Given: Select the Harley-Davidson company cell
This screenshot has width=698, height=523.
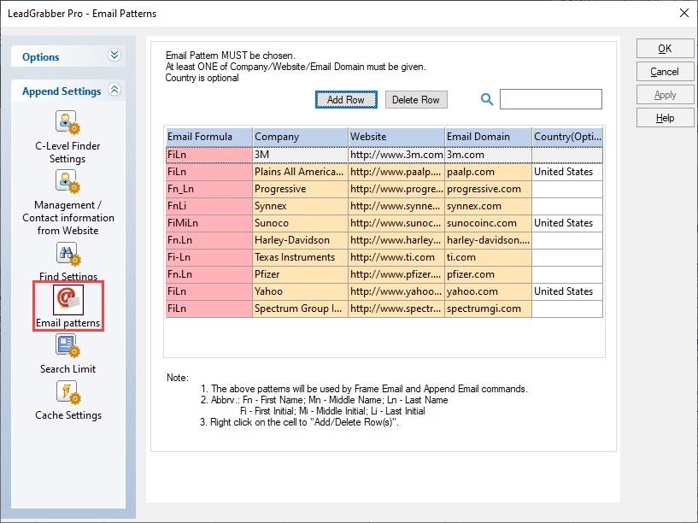Looking at the screenshot, I should click(300, 240).
